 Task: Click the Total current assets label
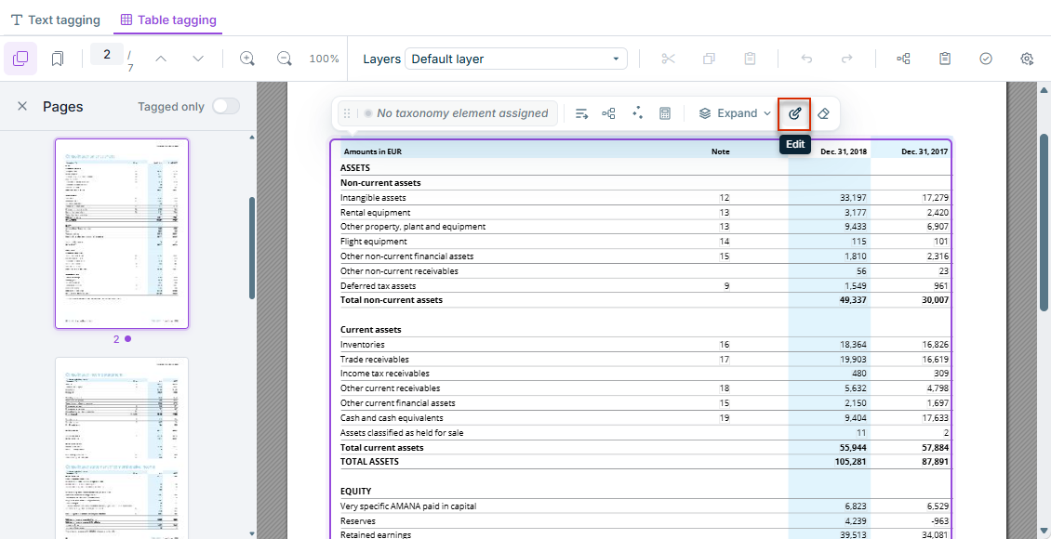coord(382,447)
